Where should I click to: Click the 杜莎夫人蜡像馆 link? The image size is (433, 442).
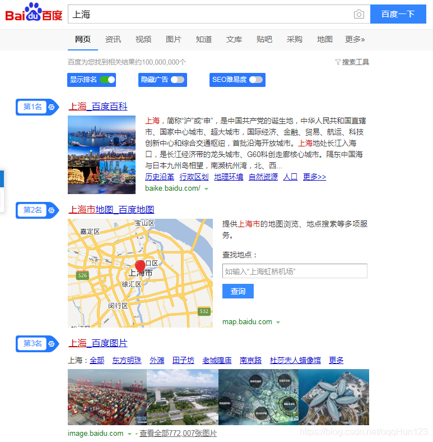point(295,360)
